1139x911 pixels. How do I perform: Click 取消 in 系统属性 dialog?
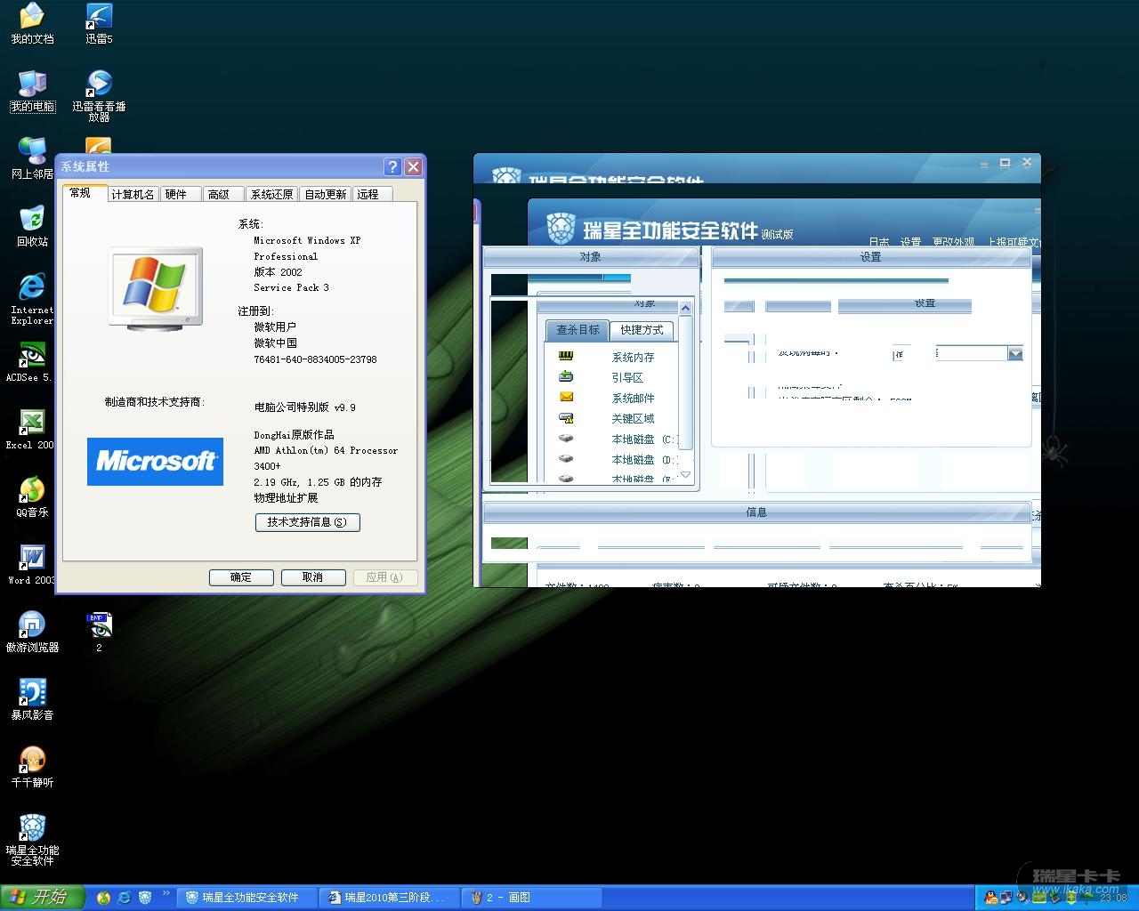point(313,577)
